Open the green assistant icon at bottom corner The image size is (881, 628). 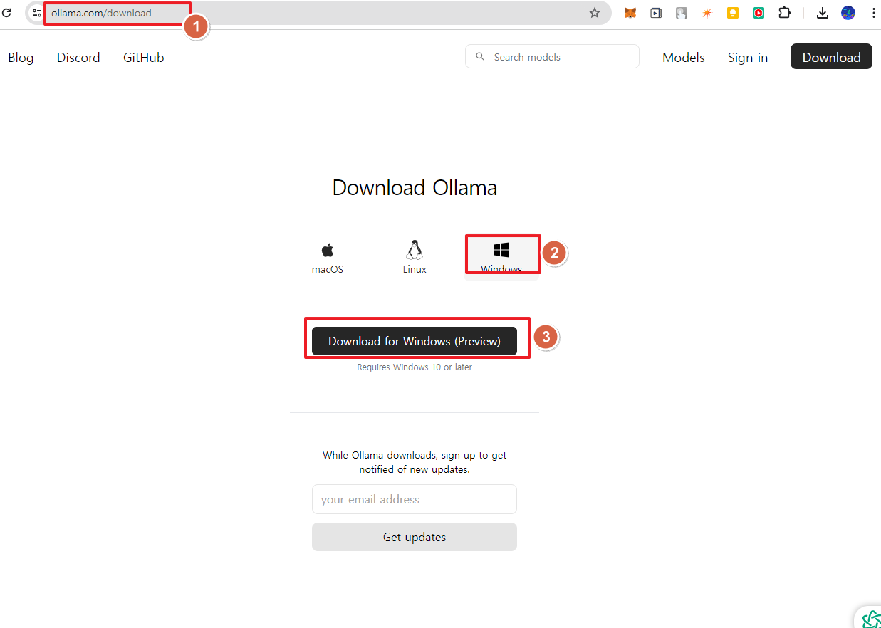[871, 619]
